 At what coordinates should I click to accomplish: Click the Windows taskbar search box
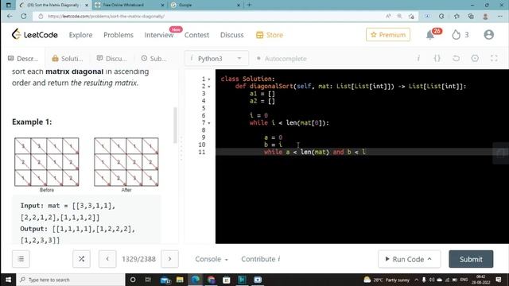click(x=71, y=280)
